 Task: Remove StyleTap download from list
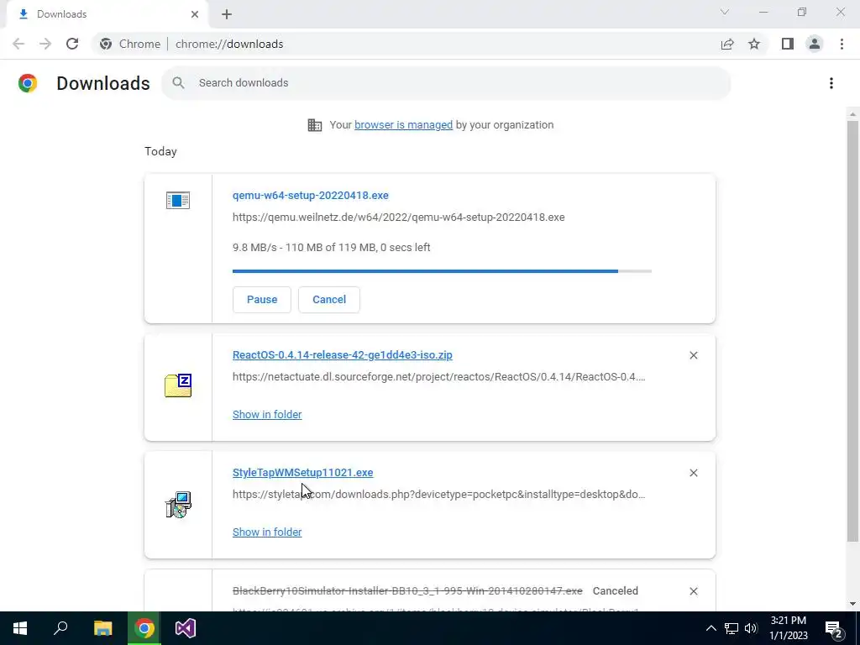(x=693, y=473)
